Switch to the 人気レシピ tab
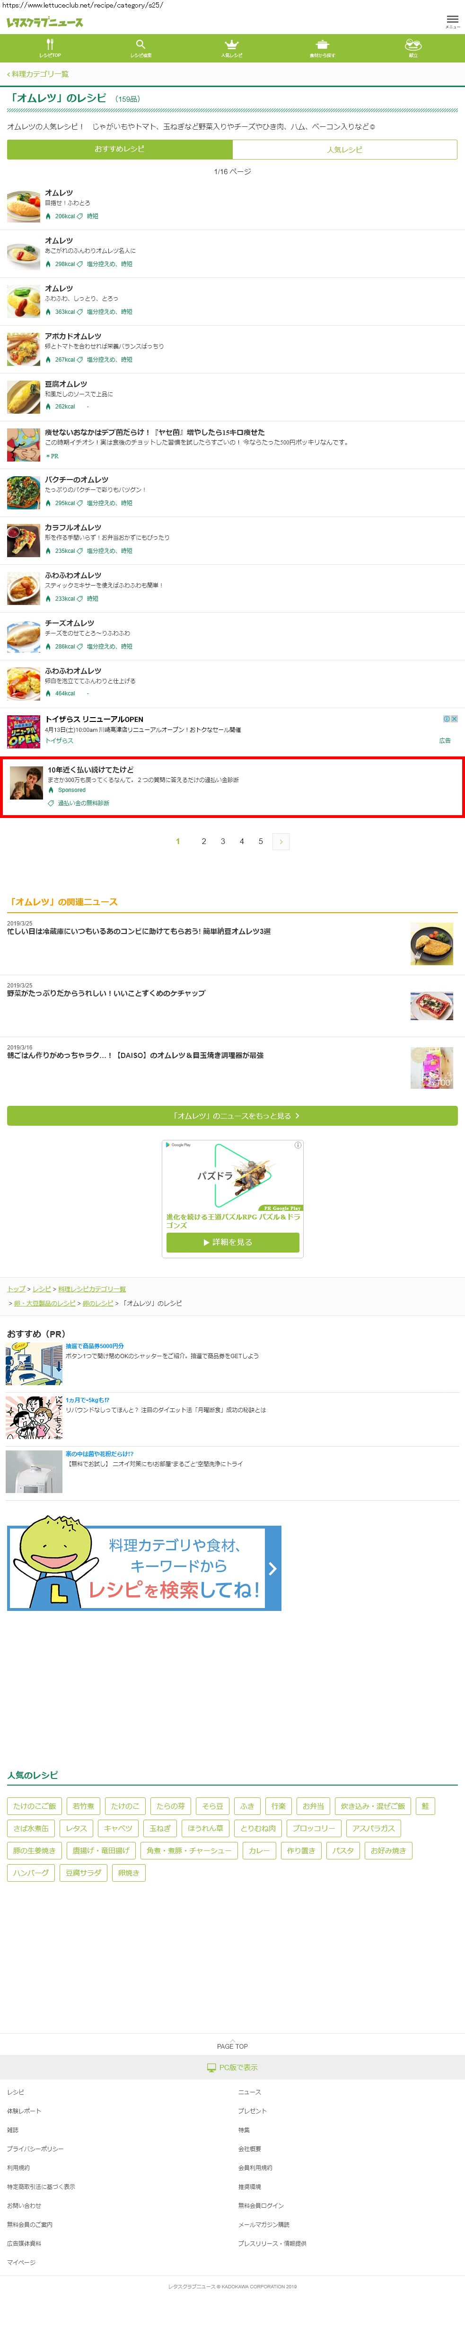This screenshot has height=2347, width=465. point(345,150)
